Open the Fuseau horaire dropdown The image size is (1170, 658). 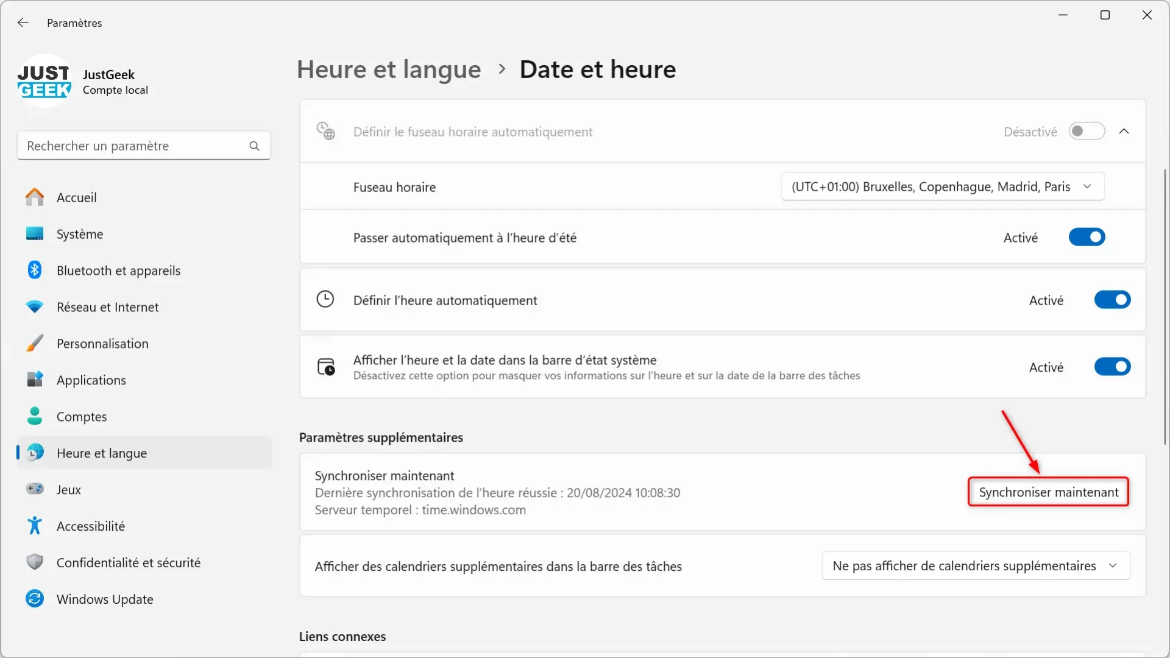tap(943, 187)
